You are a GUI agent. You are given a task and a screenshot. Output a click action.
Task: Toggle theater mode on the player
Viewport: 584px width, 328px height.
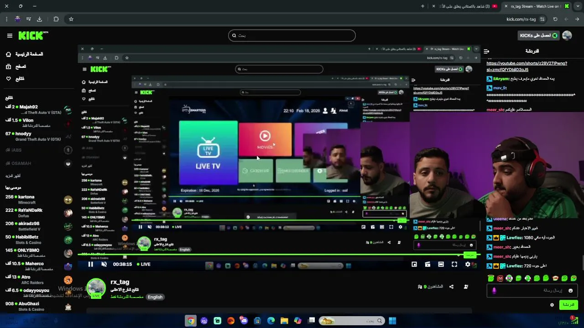tap(441, 264)
